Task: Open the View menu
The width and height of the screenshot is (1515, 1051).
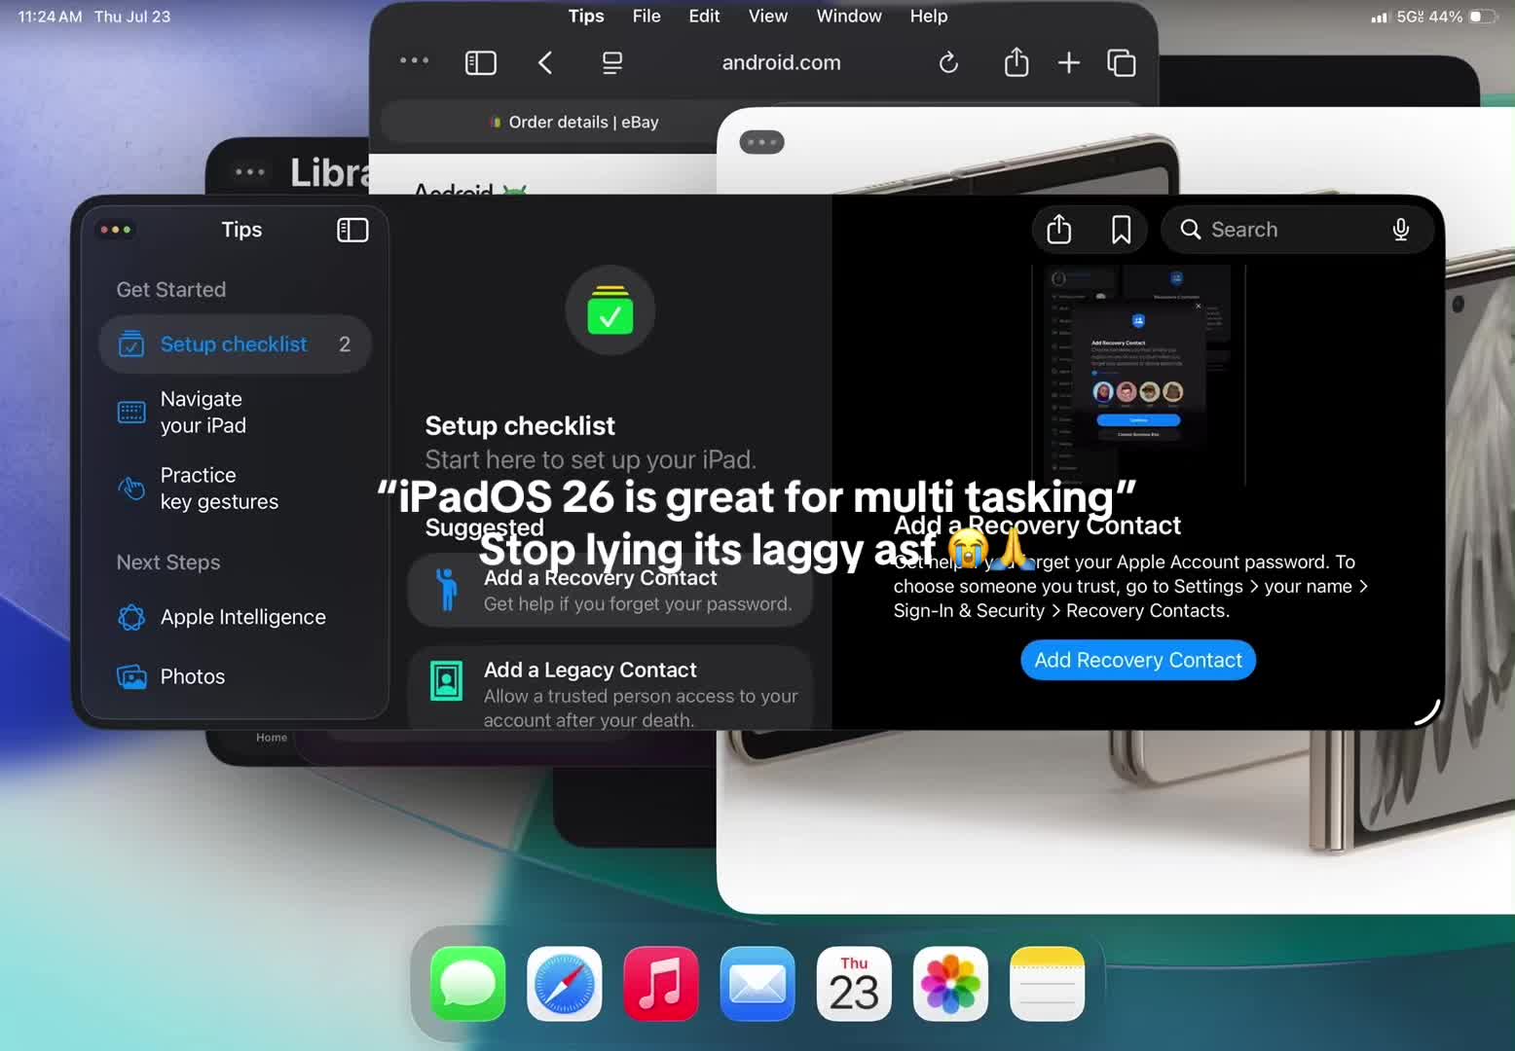Action: pyautogui.click(x=767, y=16)
